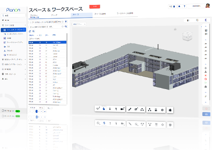Open スペース & ワークスペース in sidebar
Viewport: 212px width, 150px height.
[13, 30]
